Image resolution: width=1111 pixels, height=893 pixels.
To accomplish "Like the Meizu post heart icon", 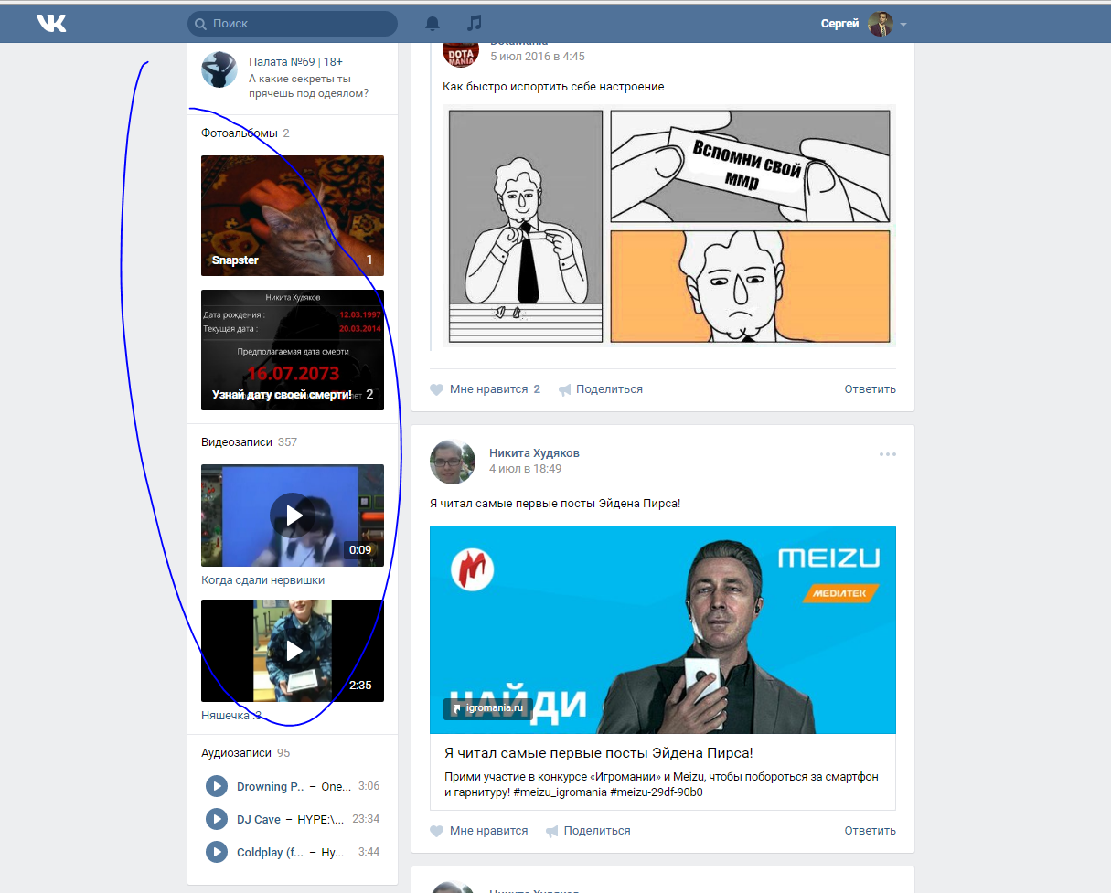I will pyautogui.click(x=437, y=831).
